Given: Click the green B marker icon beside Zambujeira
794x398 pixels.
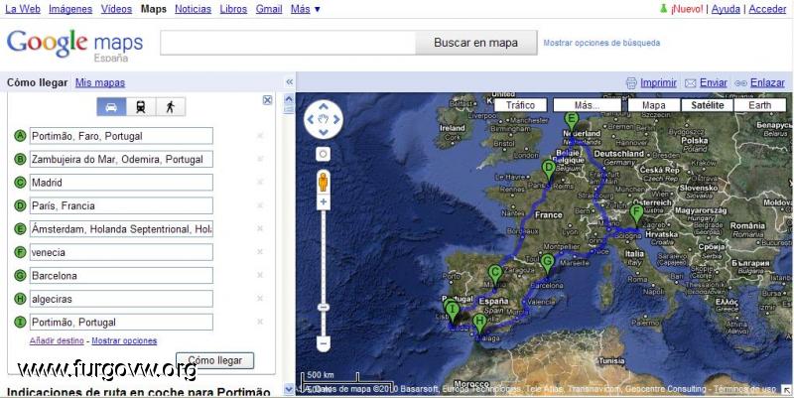Looking at the screenshot, I should coord(20,159).
